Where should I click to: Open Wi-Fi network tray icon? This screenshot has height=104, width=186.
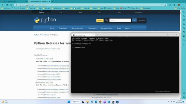pyautogui.click(x=171, y=102)
